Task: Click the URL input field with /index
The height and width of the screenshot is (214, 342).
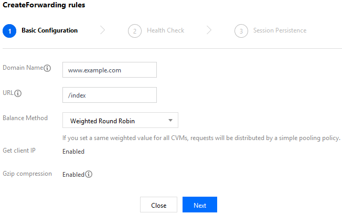Action: pyautogui.click(x=109, y=95)
